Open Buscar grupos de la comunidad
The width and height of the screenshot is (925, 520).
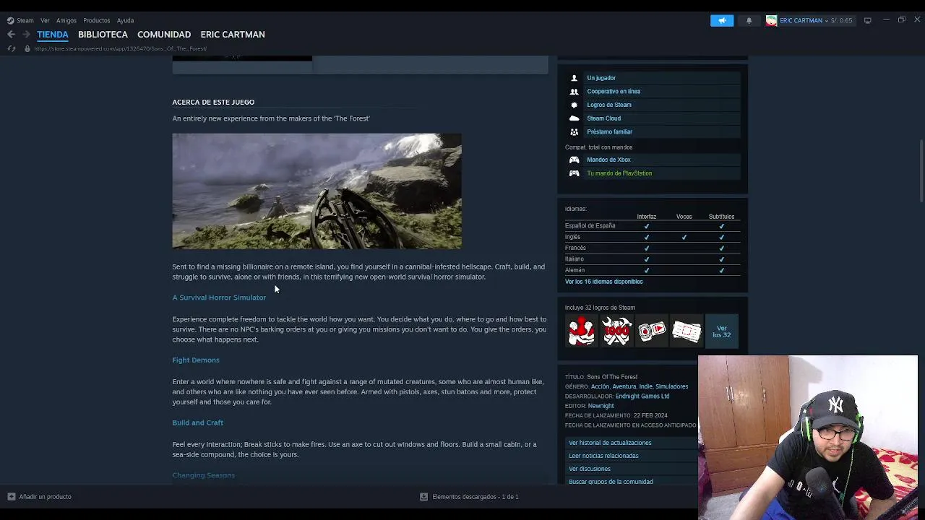click(611, 481)
